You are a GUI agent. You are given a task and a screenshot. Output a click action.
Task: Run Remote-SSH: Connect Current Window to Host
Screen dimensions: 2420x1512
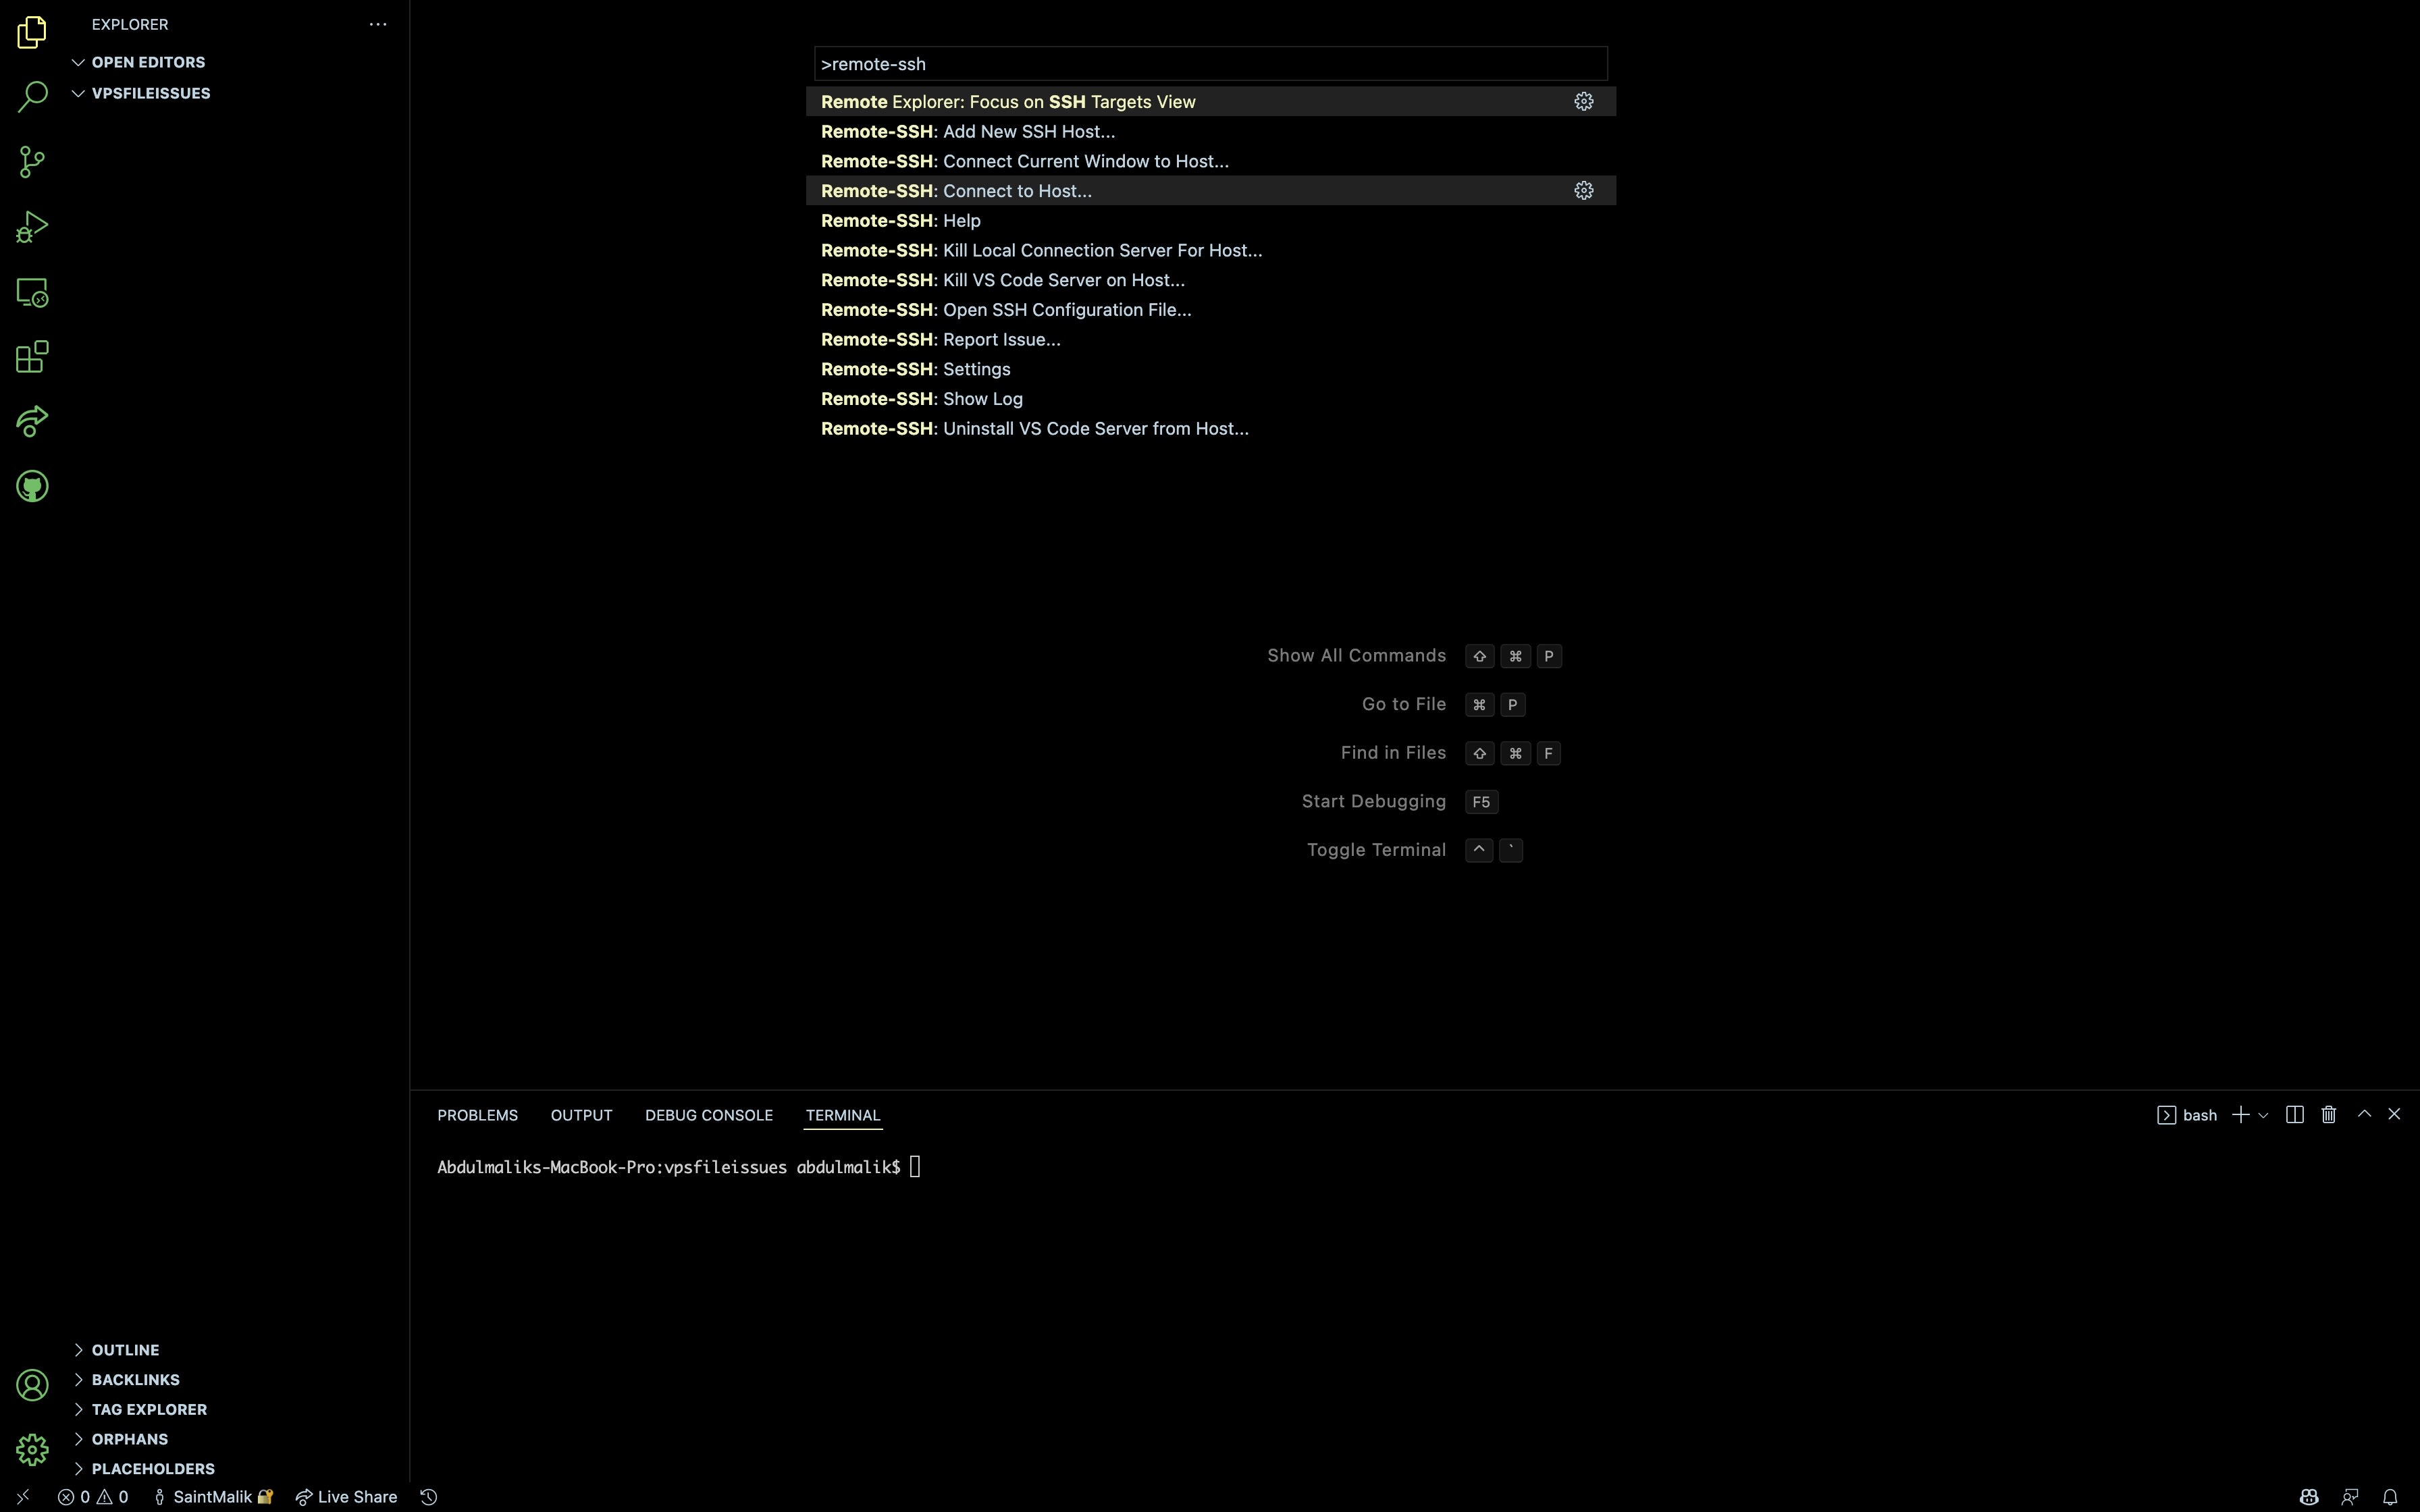coord(1211,161)
